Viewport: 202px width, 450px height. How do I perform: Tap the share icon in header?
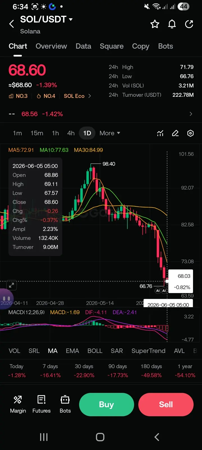coord(189,24)
